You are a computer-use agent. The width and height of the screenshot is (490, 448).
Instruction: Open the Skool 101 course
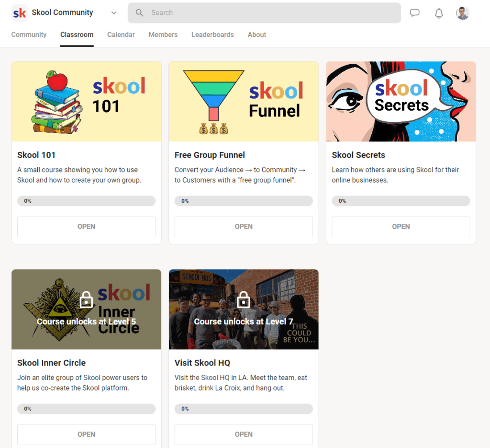click(x=86, y=226)
